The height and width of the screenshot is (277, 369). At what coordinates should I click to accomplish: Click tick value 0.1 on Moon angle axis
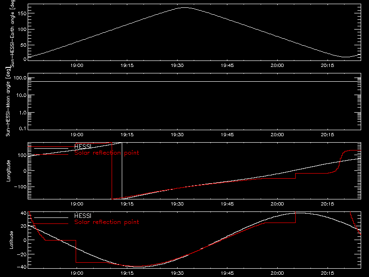tap(23, 129)
